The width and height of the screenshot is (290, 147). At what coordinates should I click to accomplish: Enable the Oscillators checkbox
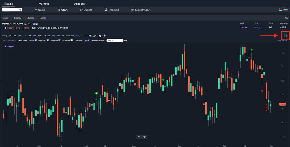pos(71,40)
